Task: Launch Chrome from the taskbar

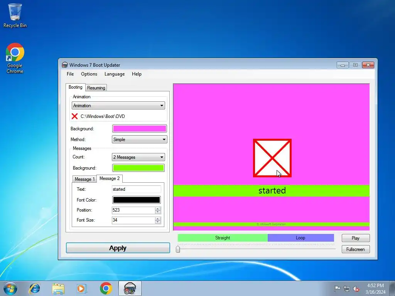Action: point(106,288)
